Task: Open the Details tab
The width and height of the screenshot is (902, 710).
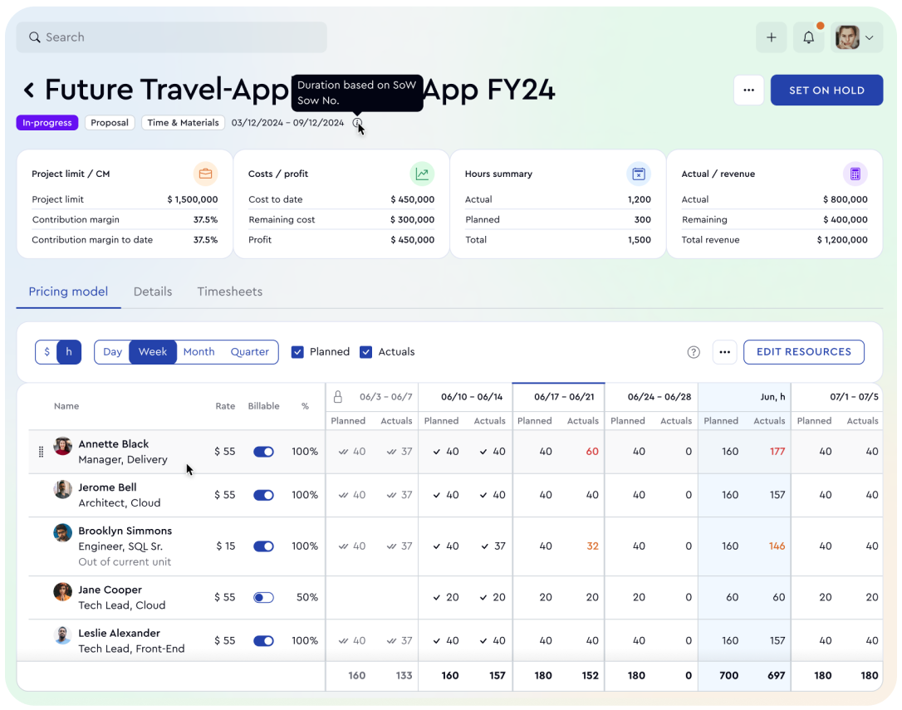Action: tap(153, 291)
